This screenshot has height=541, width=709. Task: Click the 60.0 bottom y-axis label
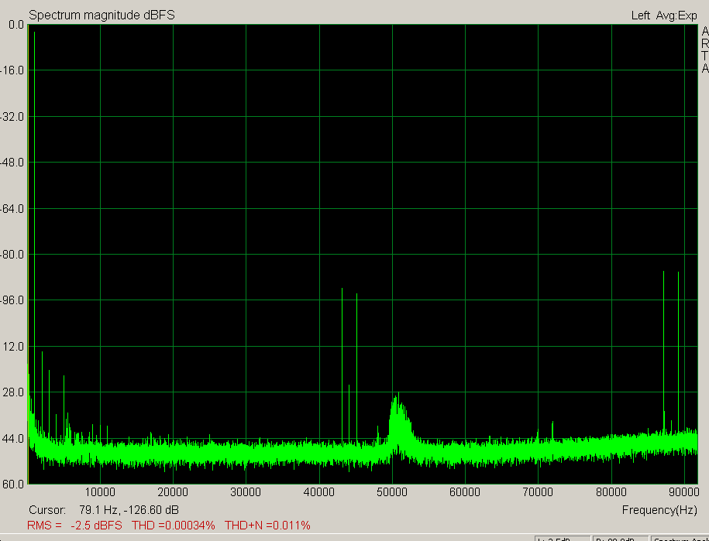(12, 484)
